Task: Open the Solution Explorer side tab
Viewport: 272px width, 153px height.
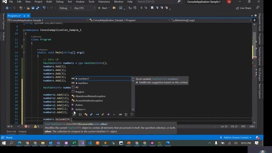Action: pyautogui.click(x=260, y=56)
